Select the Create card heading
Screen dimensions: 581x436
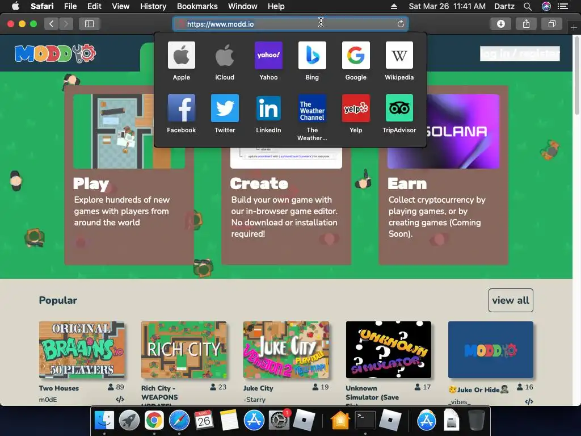coord(259,183)
